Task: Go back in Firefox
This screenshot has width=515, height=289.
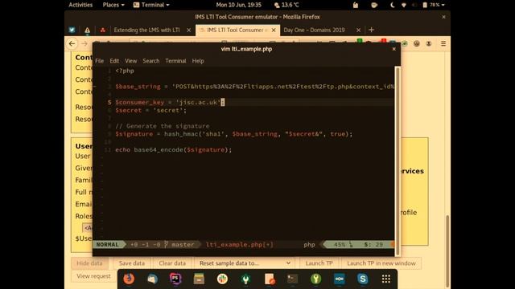Action: [72, 43]
